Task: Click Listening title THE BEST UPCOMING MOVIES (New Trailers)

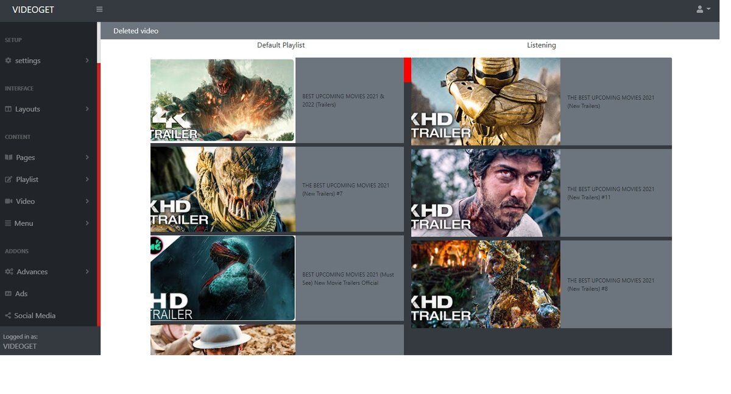Action: coord(611,102)
